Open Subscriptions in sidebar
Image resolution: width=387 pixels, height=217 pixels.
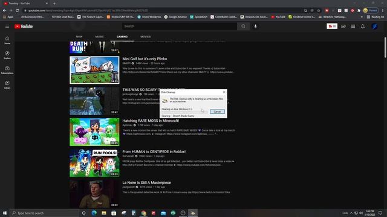tap(7, 70)
